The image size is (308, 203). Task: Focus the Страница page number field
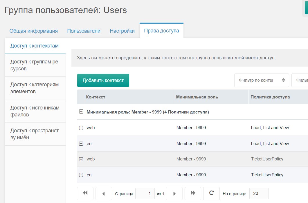(145, 194)
